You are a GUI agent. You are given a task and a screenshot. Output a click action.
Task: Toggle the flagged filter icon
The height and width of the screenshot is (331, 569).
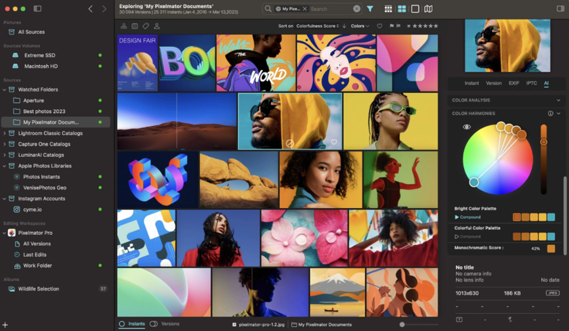pos(392,26)
